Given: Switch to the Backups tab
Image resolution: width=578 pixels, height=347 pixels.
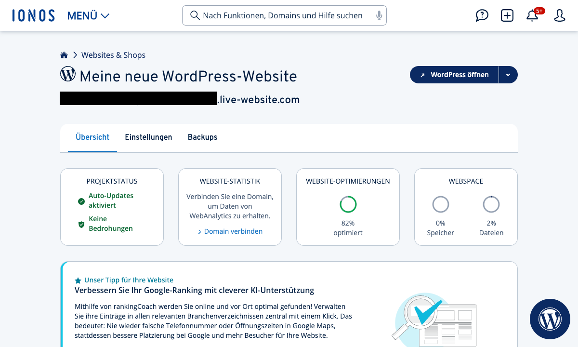Looking at the screenshot, I should tap(202, 137).
